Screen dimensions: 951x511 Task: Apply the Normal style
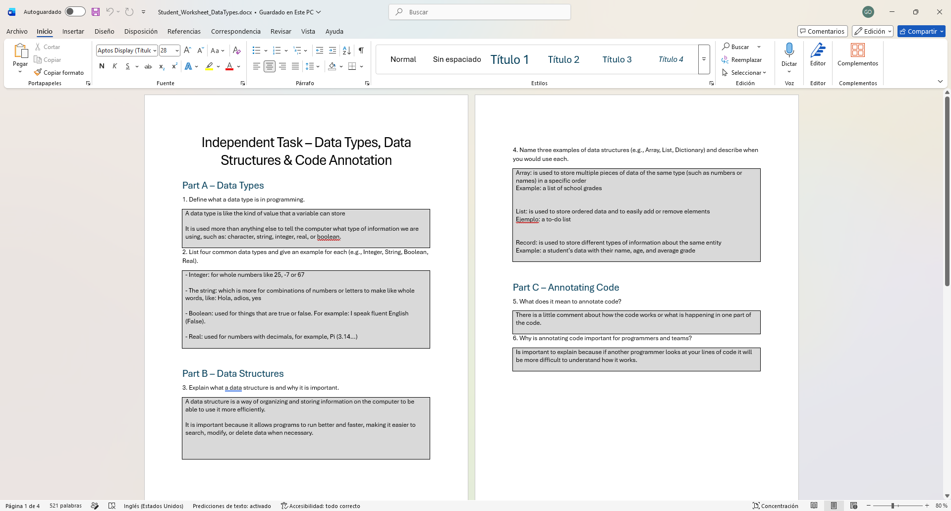pyautogui.click(x=403, y=59)
